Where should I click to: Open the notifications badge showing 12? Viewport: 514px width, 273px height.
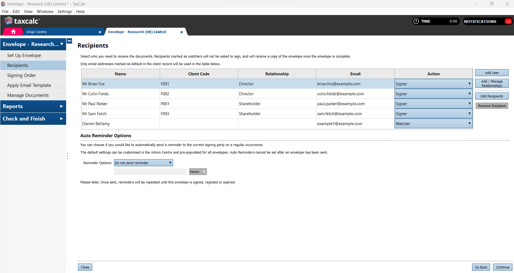tap(508, 22)
